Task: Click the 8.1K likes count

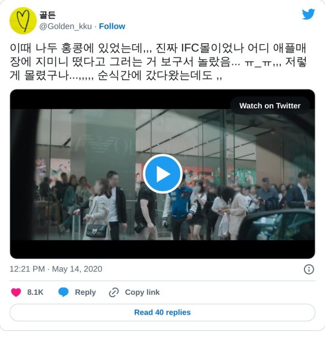Action: [x=36, y=292]
